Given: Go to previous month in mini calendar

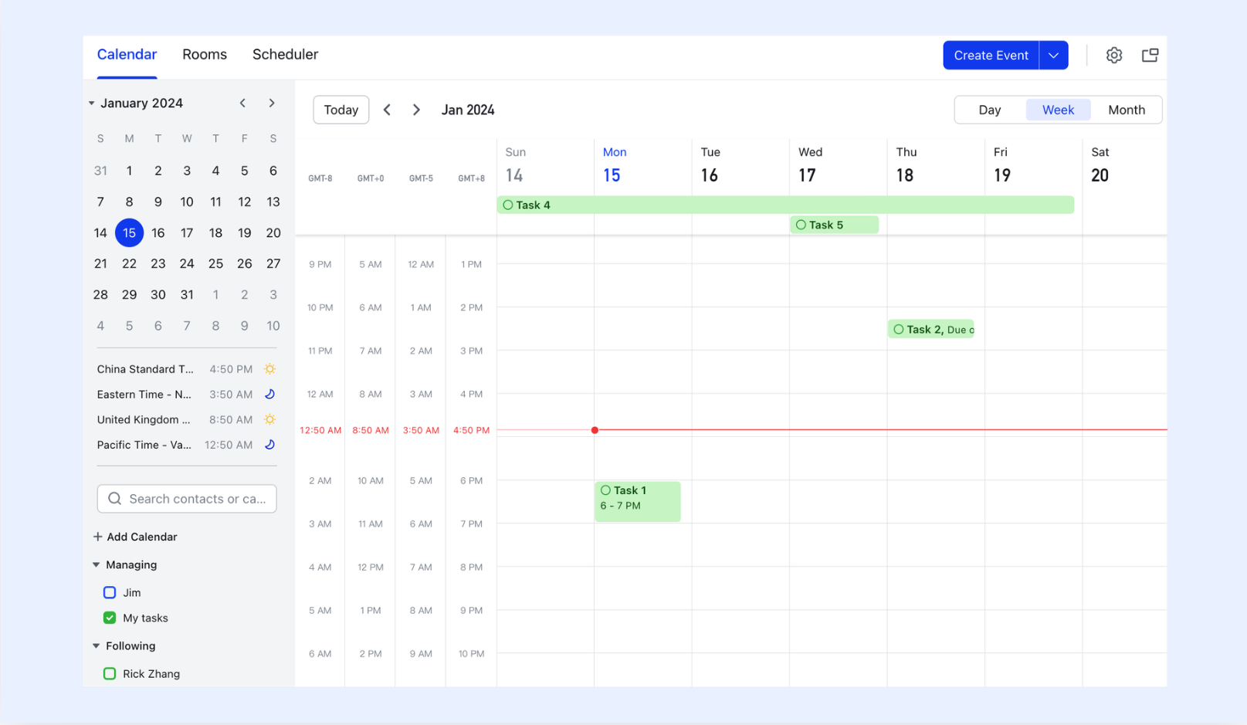Looking at the screenshot, I should (x=242, y=103).
